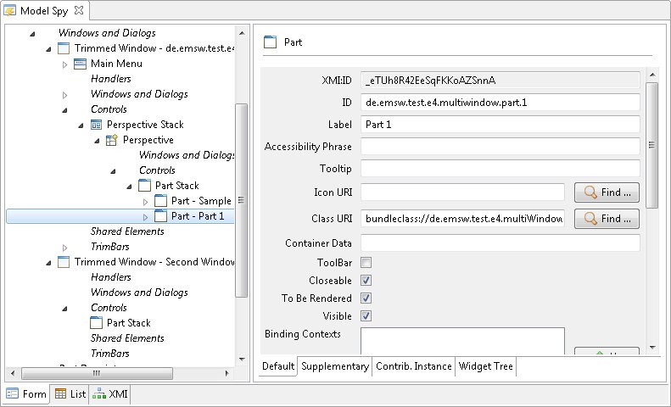This screenshot has width=671, height=407.
Task: Click Find button next to Class URI
Action: click(607, 219)
